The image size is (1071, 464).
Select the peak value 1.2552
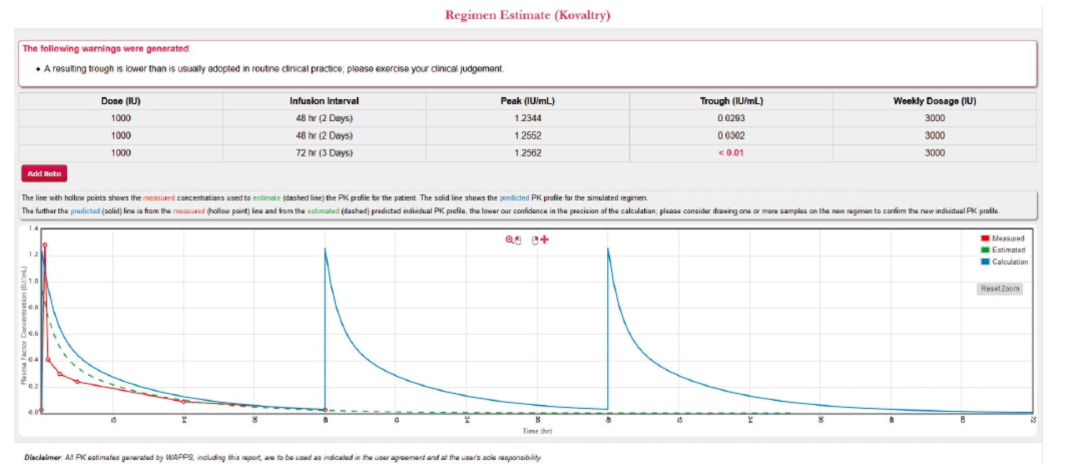(x=528, y=136)
